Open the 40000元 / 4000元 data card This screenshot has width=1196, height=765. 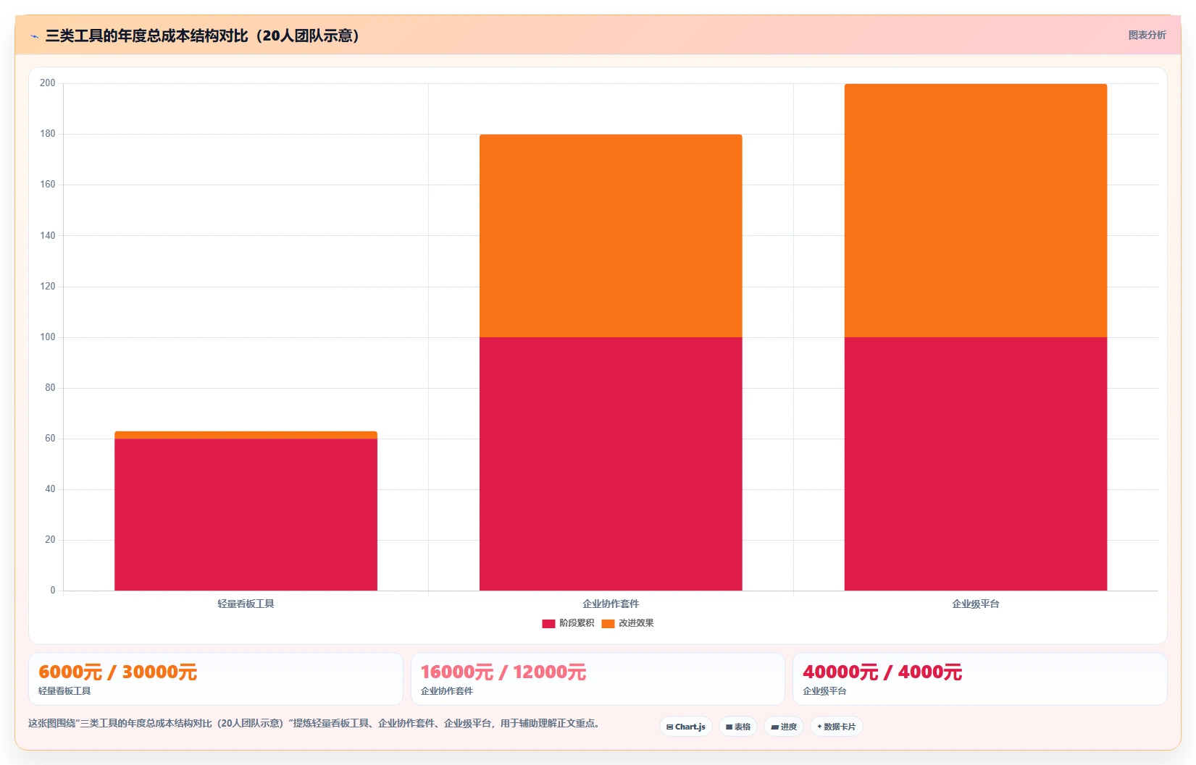(979, 679)
